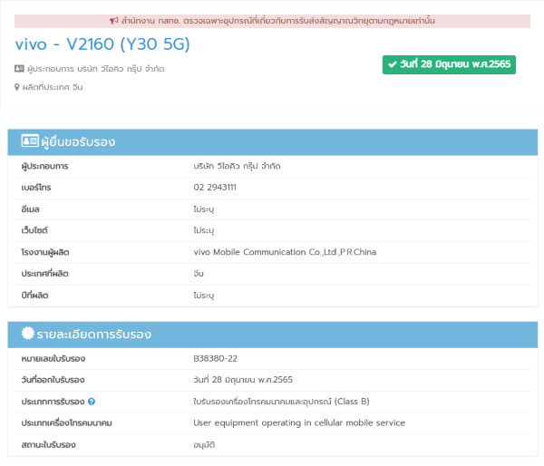Select the โรงงานผู้ผลิต row label
The image size is (544, 466).
(x=45, y=252)
